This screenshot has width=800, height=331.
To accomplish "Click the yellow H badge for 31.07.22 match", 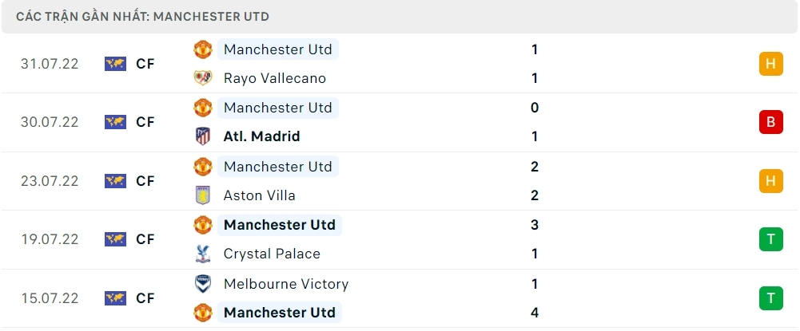I will pos(770,64).
